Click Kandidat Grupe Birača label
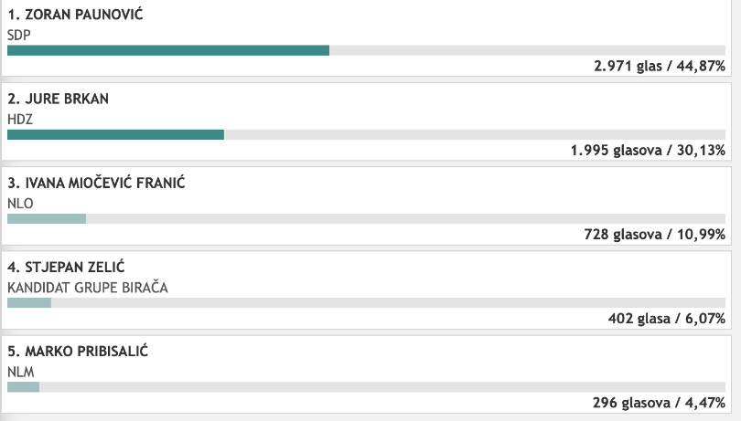 tap(88, 288)
